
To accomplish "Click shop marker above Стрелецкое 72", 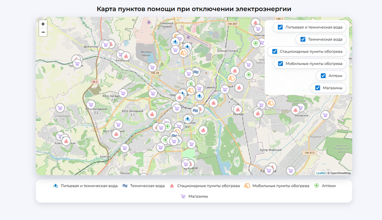I will click(x=60, y=108).
